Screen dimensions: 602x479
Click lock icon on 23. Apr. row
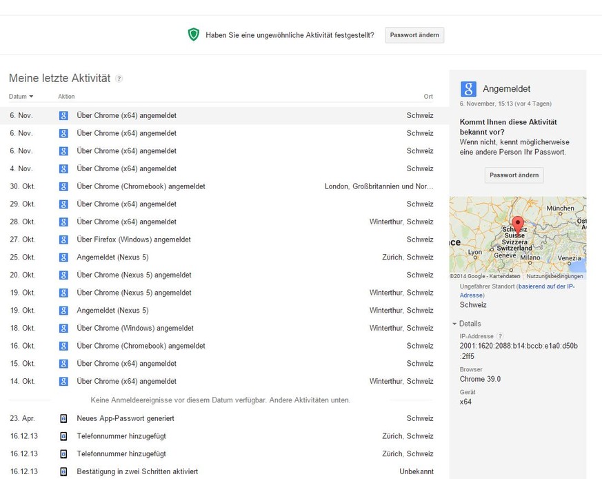(63, 418)
